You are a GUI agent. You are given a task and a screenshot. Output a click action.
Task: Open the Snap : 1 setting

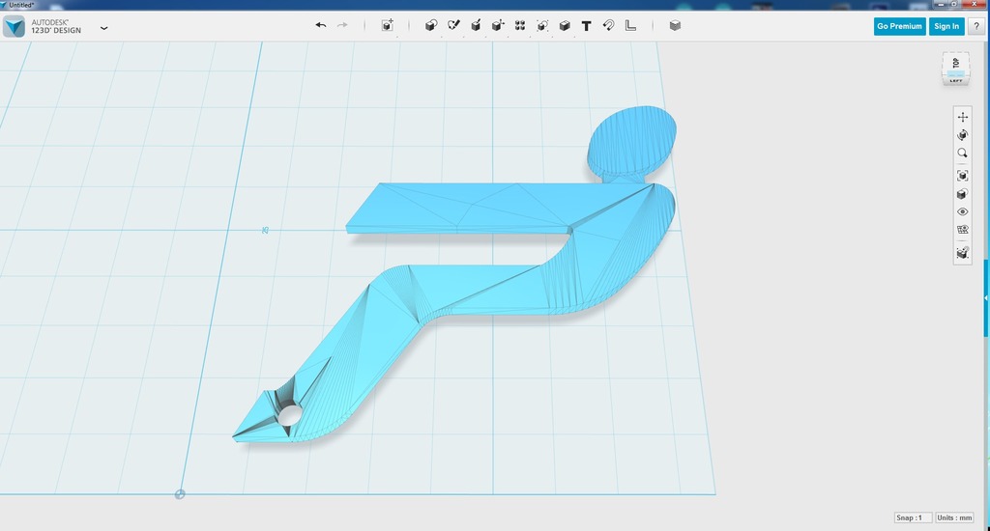(x=913, y=518)
